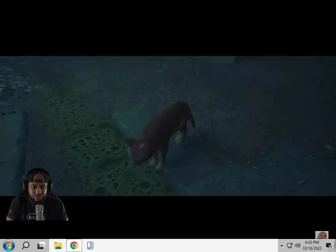Viewport: 336px width, 252px height.
Task: Open the notification action center
Action: [x=329, y=245]
